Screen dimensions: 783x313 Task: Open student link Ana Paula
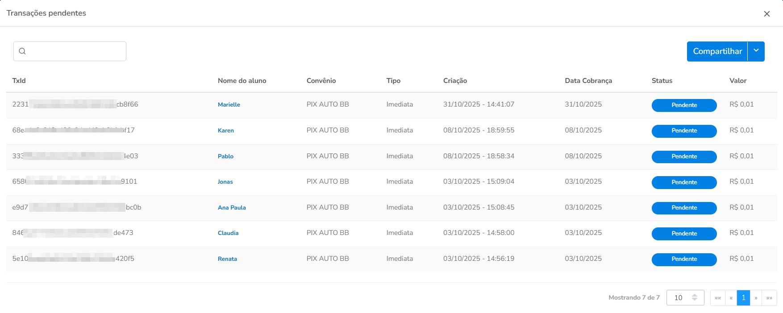click(232, 208)
